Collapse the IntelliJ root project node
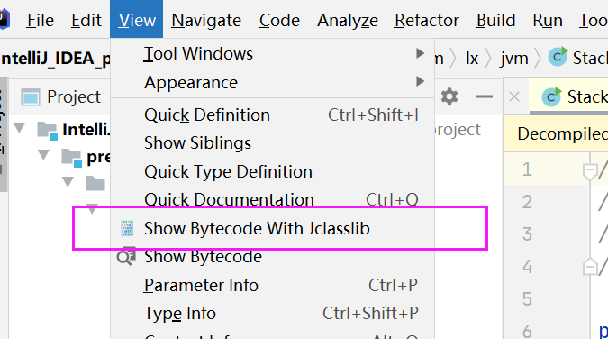This screenshot has width=608, height=339. pyautogui.click(x=20, y=128)
